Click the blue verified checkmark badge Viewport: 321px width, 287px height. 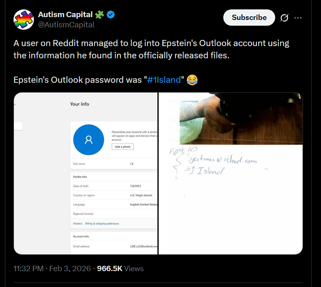coord(111,15)
